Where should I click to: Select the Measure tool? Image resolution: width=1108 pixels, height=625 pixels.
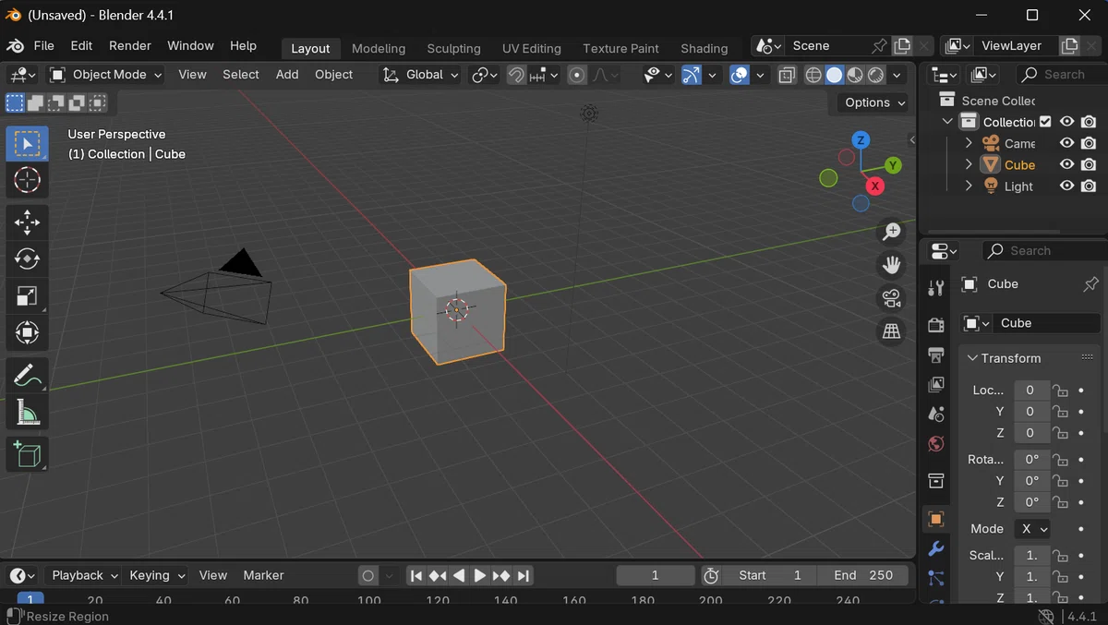[x=27, y=413]
